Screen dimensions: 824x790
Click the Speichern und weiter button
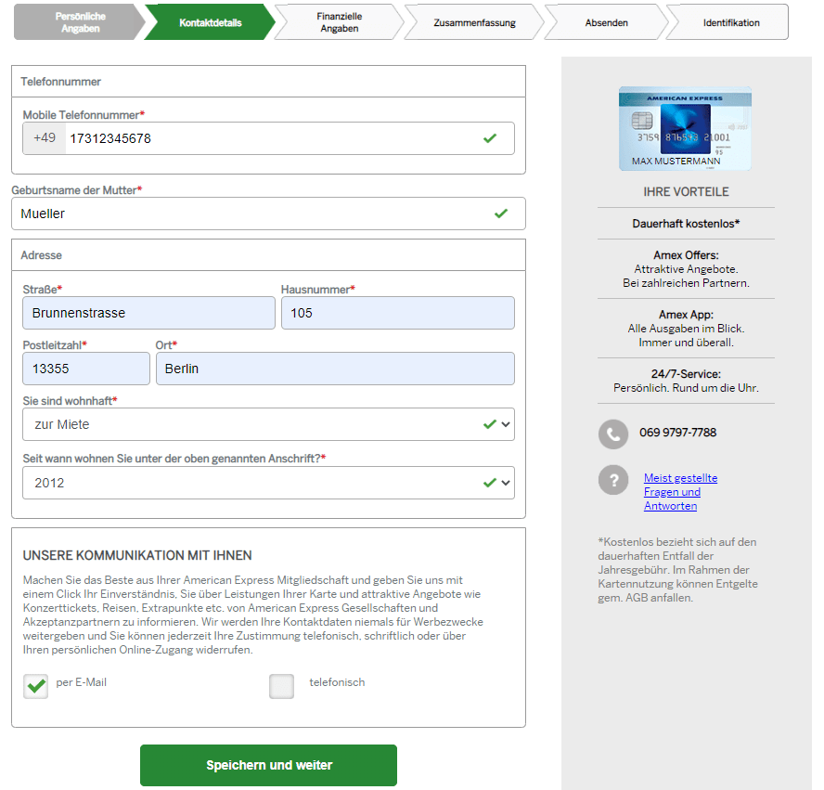tap(268, 765)
